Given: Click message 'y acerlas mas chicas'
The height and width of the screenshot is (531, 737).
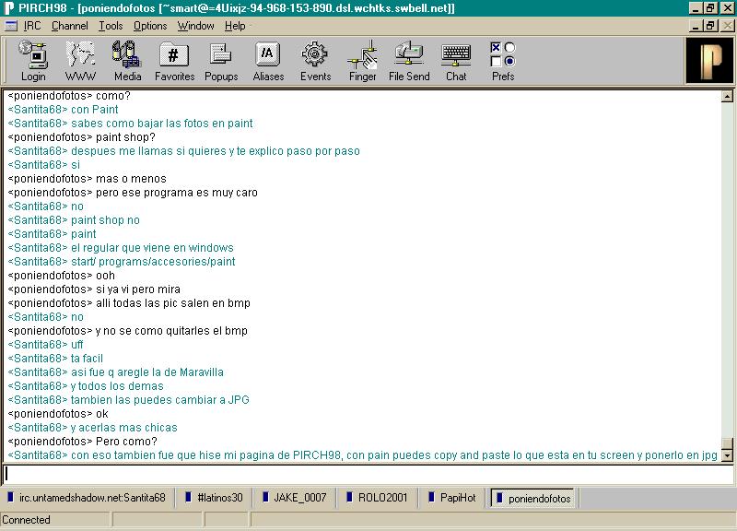Looking at the screenshot, I should click(x=124, y=428).
